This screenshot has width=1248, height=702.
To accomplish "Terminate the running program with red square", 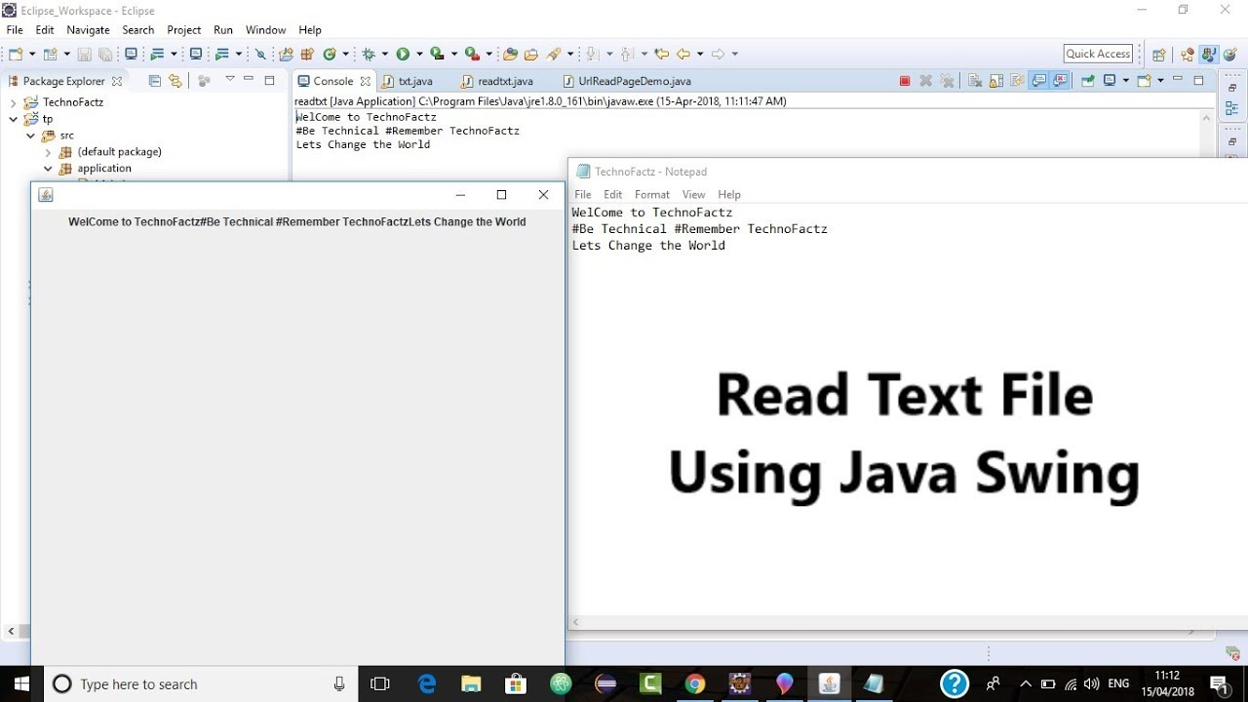I will [x=905, y=81].
